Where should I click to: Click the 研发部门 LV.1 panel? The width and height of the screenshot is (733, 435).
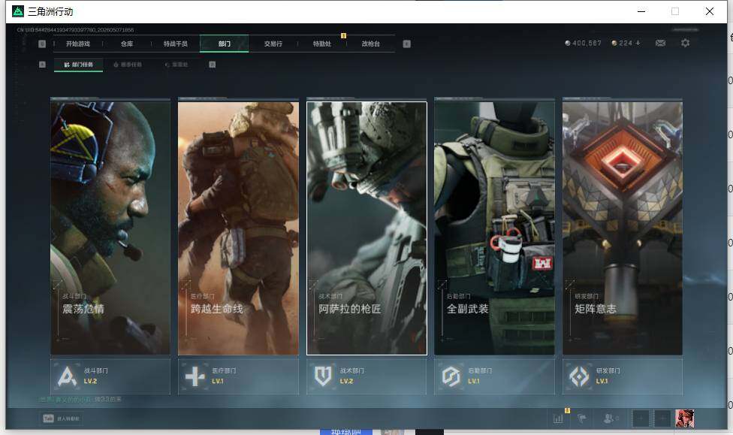click(x=623, y=376)
